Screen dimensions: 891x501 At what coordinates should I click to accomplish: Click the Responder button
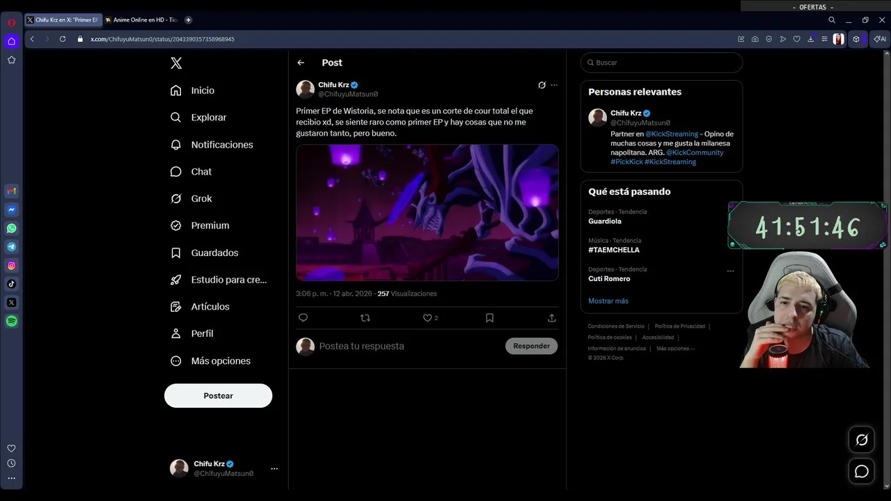tap(531, 346)
